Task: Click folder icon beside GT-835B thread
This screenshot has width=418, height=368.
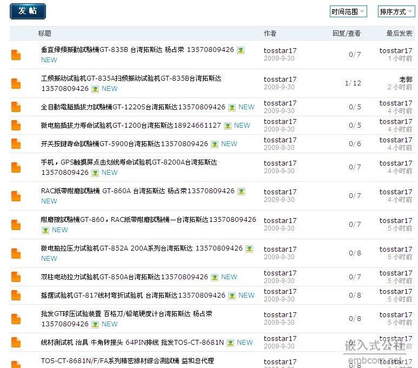Action: (16, 55)
